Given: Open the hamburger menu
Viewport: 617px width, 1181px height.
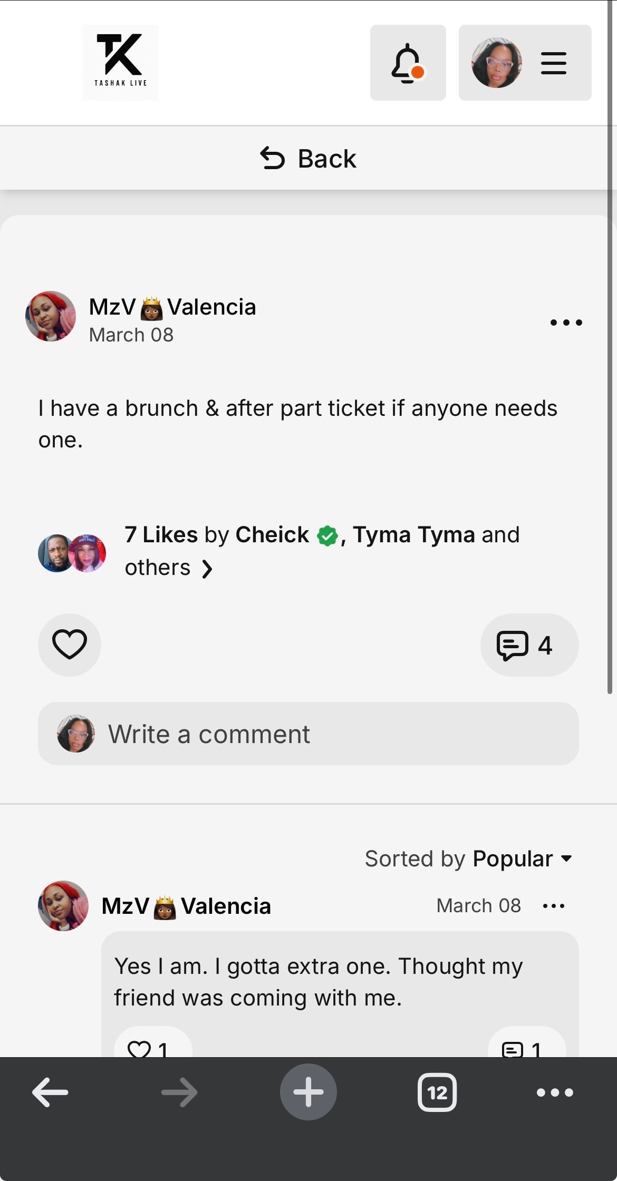Looking at the screenshot, I should (x=553, y=63).
